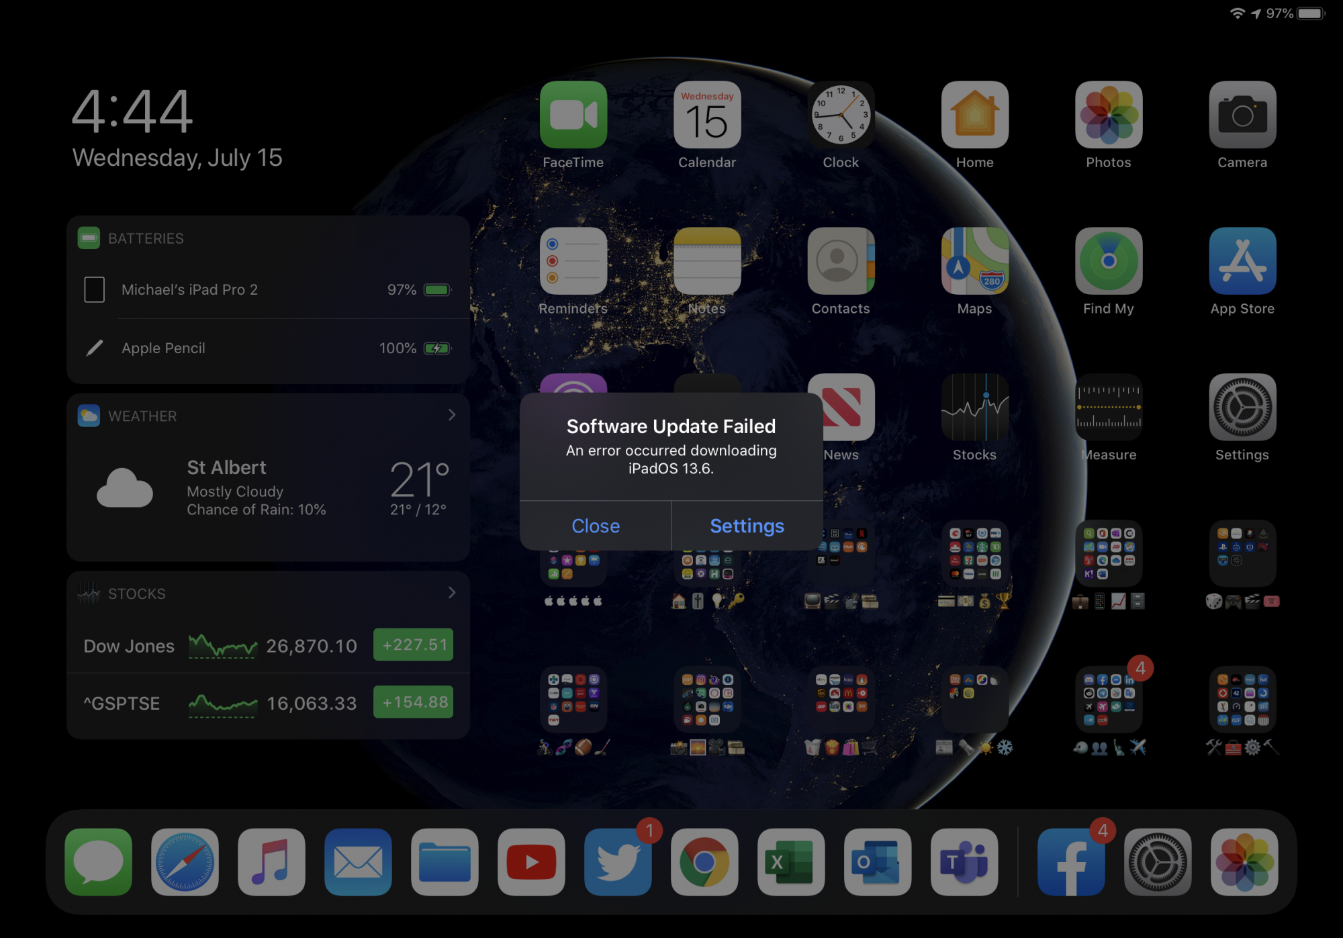Launch the App Store
This screenshot has width=1343, height=938.
click(x=1242, y=262)
